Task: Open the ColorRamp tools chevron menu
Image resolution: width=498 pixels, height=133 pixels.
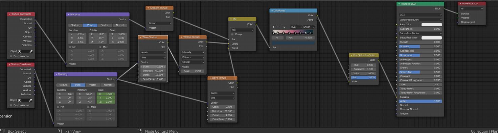Action: tap(284, 27)
